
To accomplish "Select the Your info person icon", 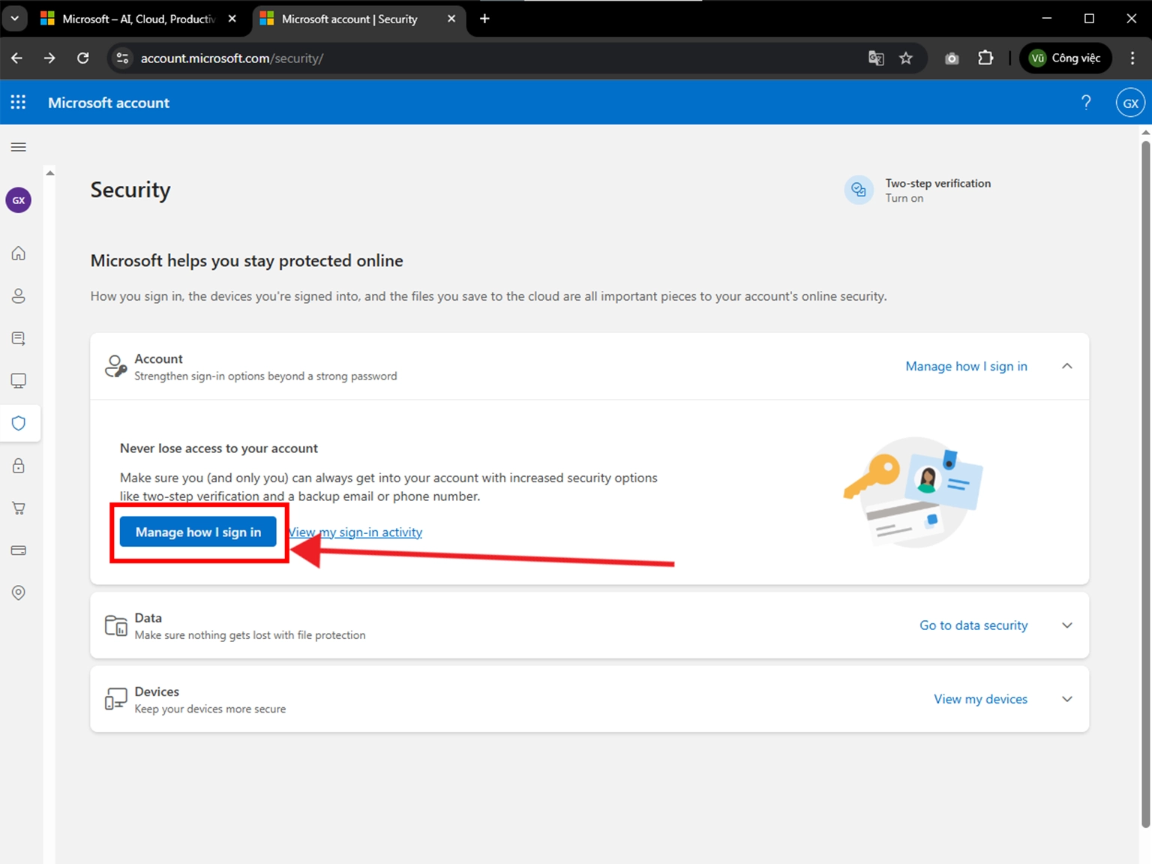I will pyautogui.click(x=18, y=295).
